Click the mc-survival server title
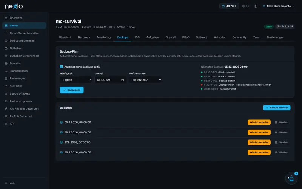This screenshot has height=189, width=302. 69,21
